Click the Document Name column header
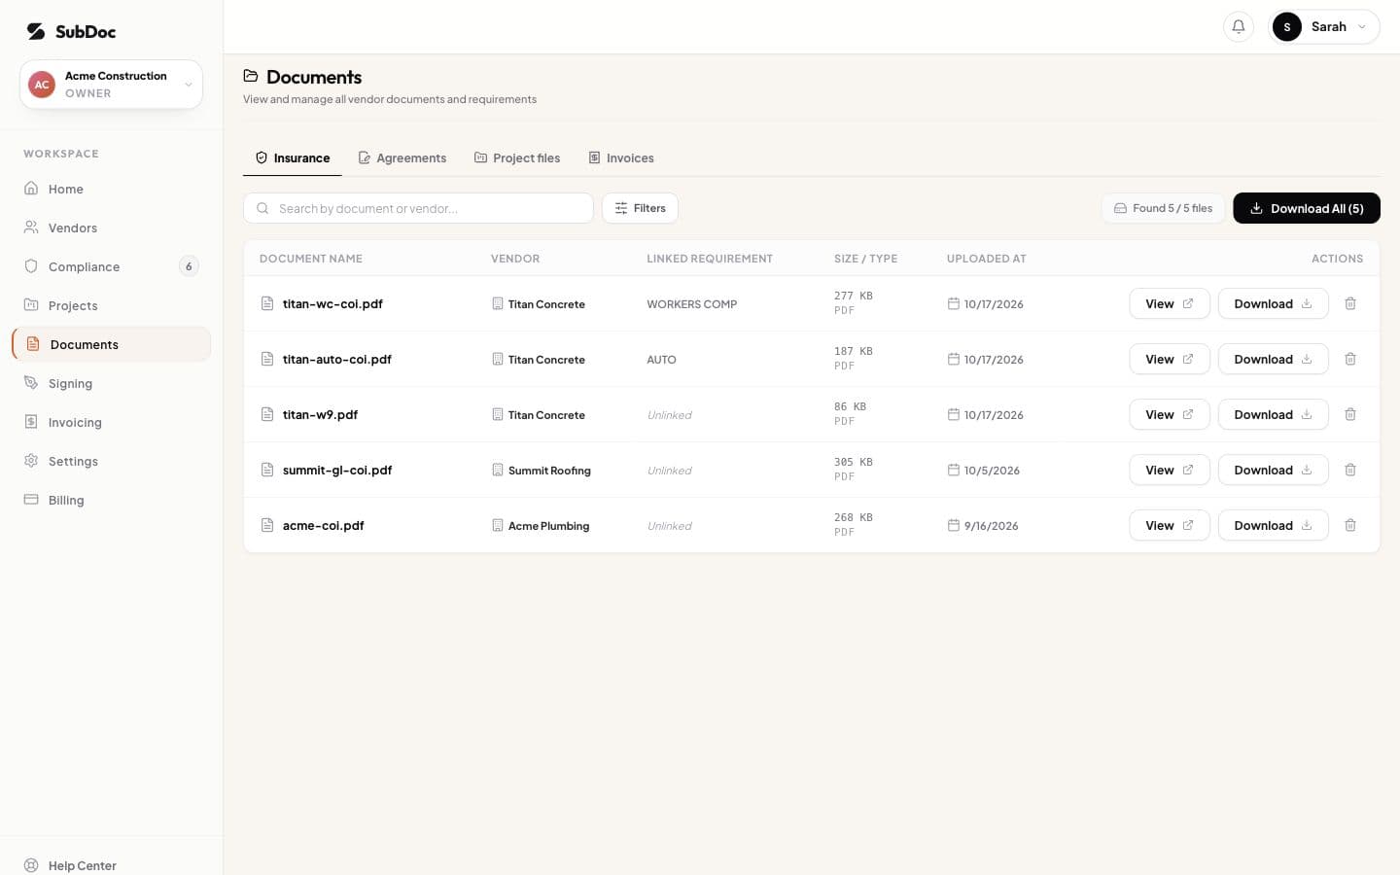The width and height of the screenshot is (1400, 875). tap(311, 259)
